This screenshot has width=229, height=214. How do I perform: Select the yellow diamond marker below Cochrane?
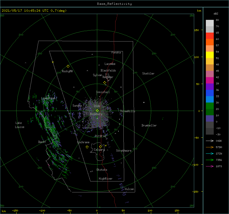tap(87, 147)
